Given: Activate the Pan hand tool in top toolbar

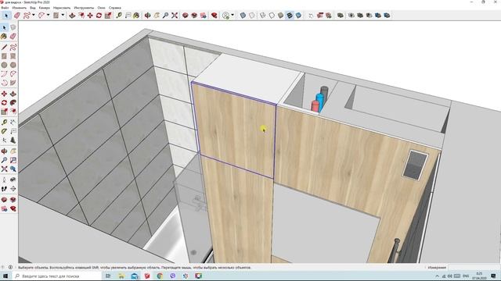Looking at the screenshot, I should pos(157,16).
